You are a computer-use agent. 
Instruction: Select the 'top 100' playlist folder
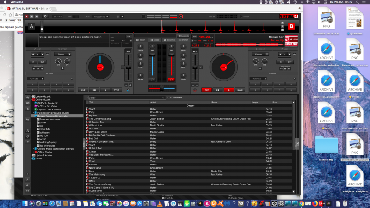43,136
